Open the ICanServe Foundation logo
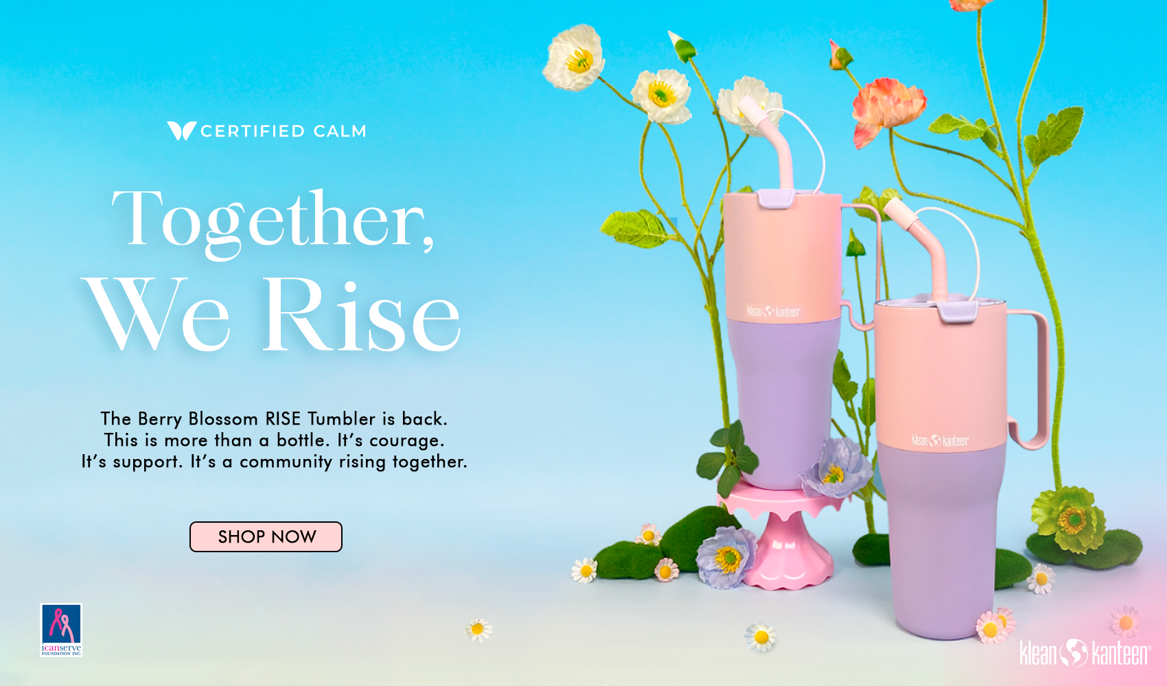 pos(61,630)
